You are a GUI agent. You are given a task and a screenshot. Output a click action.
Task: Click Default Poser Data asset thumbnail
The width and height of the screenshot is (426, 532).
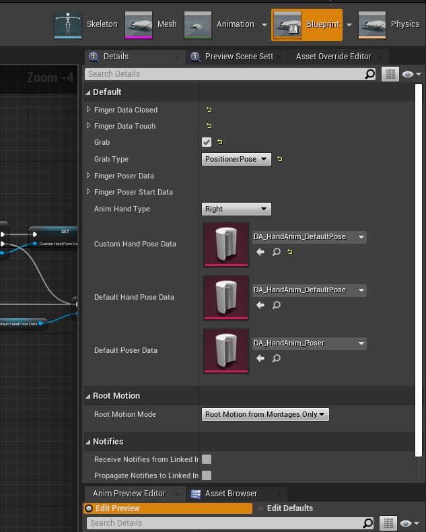click(226, 351)
